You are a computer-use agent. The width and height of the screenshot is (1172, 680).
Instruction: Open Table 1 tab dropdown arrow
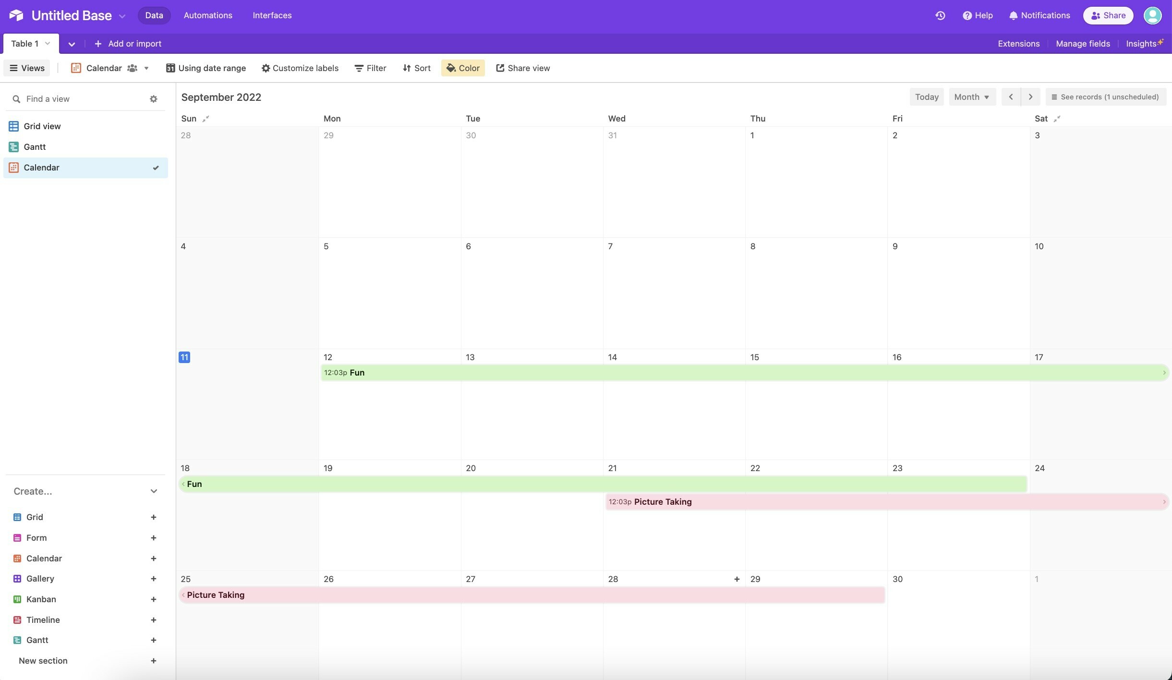click(x=48, y=44)
